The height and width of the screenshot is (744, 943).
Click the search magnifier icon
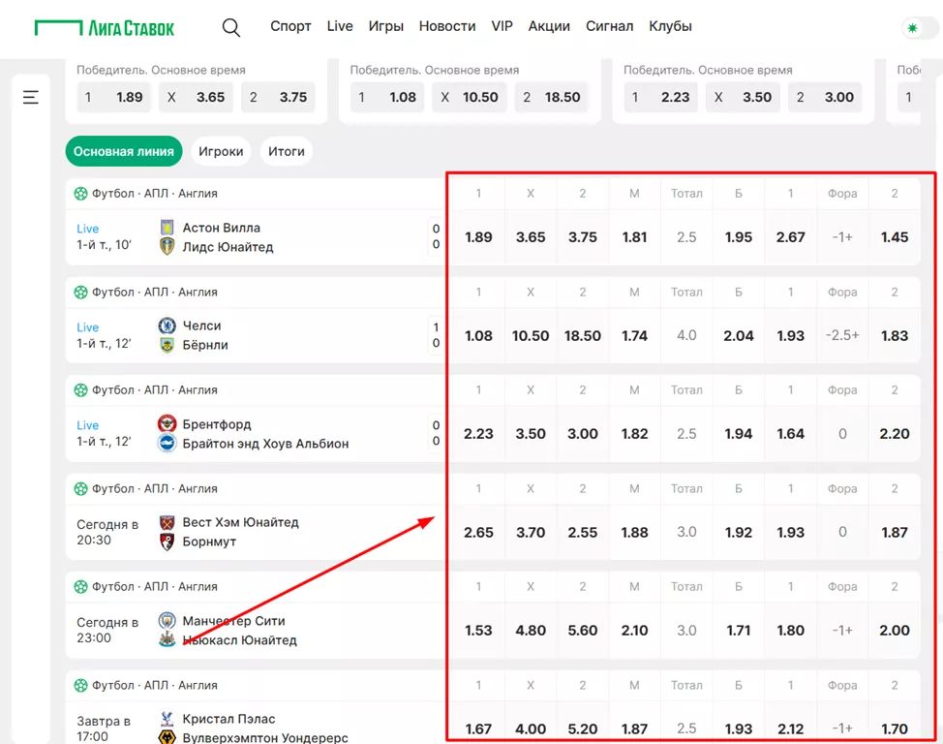click(x=230, y=27)
